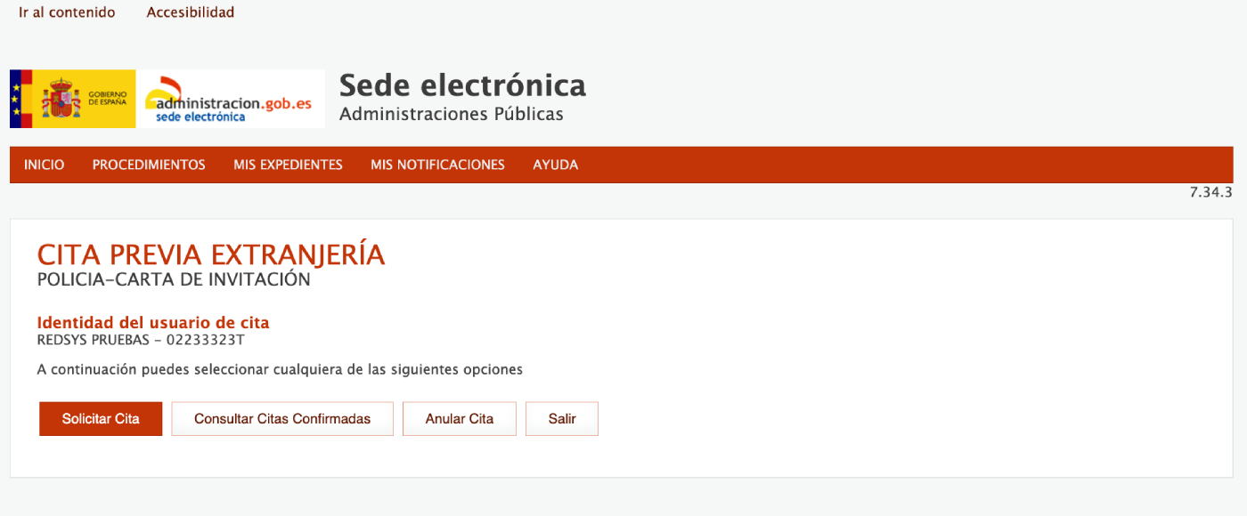Open MIS NOTIFICACIONES
Image resolution: width=1247 pixels, height=516 pixels.
[437, 165]
